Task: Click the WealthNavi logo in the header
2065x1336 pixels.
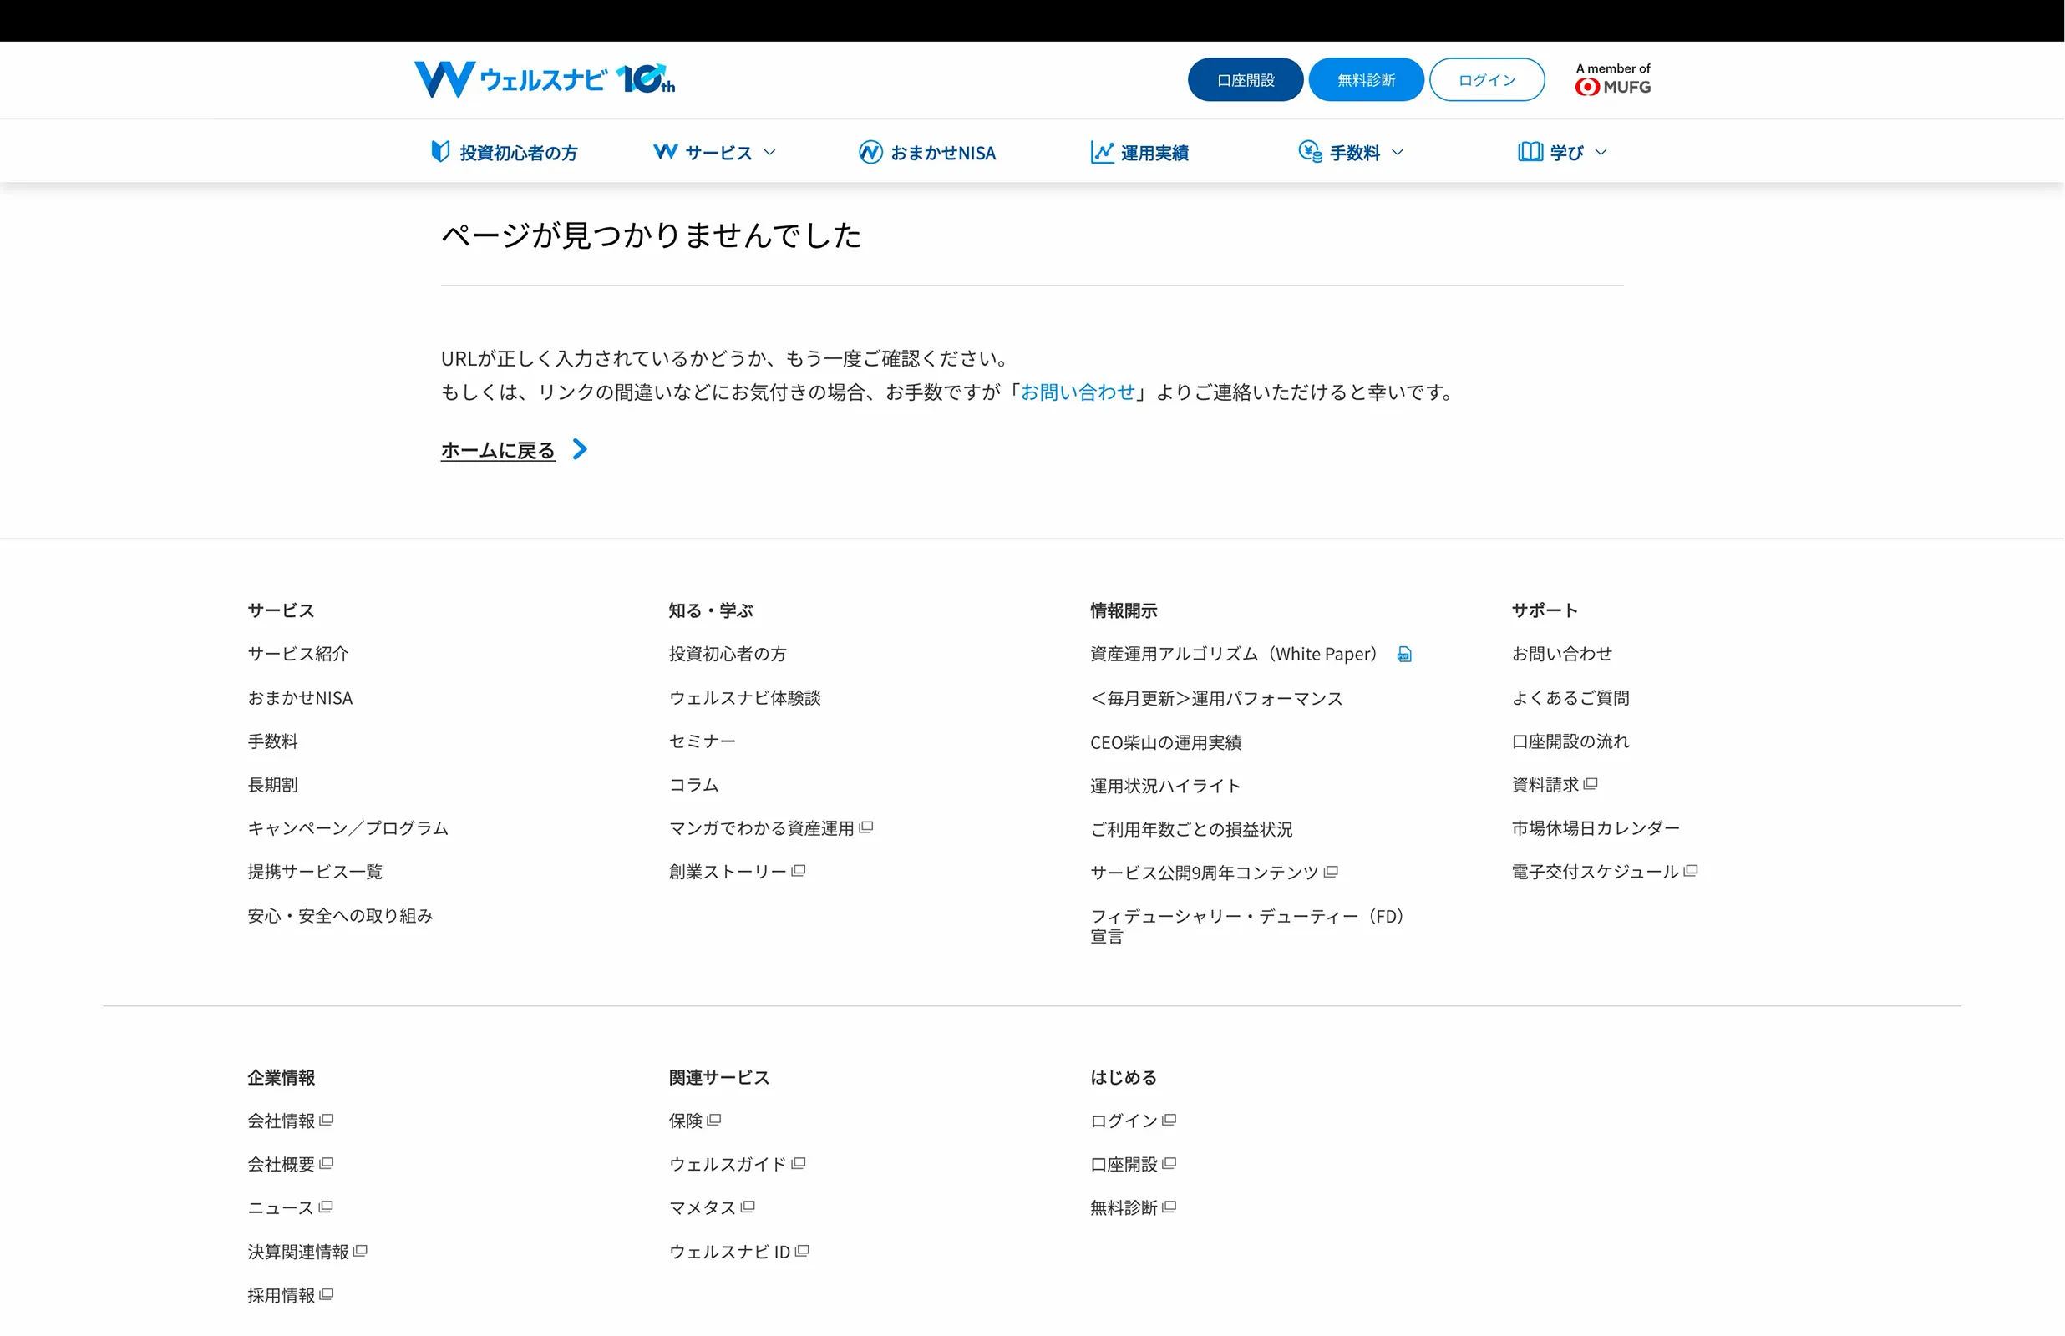Action: pyautogui.click(x=544, y=79)
